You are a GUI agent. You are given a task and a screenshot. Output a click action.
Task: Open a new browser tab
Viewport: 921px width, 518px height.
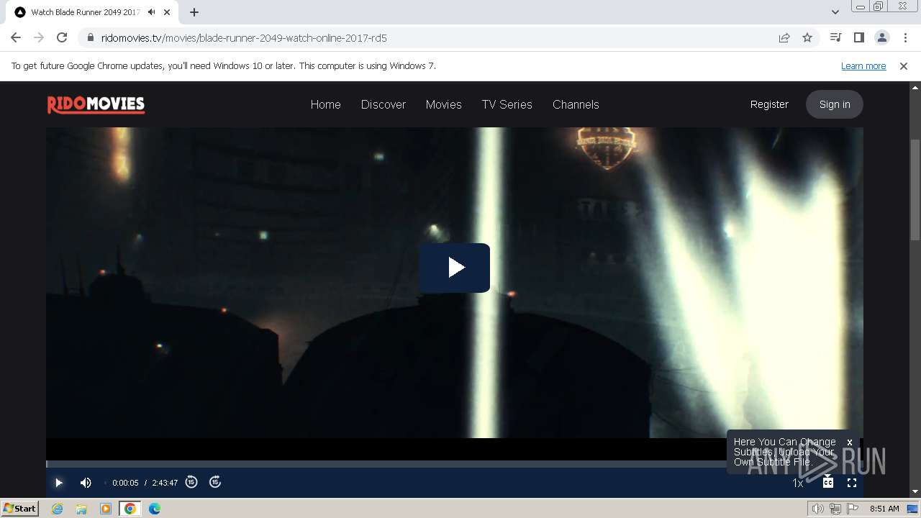click(x=194, y=12)
